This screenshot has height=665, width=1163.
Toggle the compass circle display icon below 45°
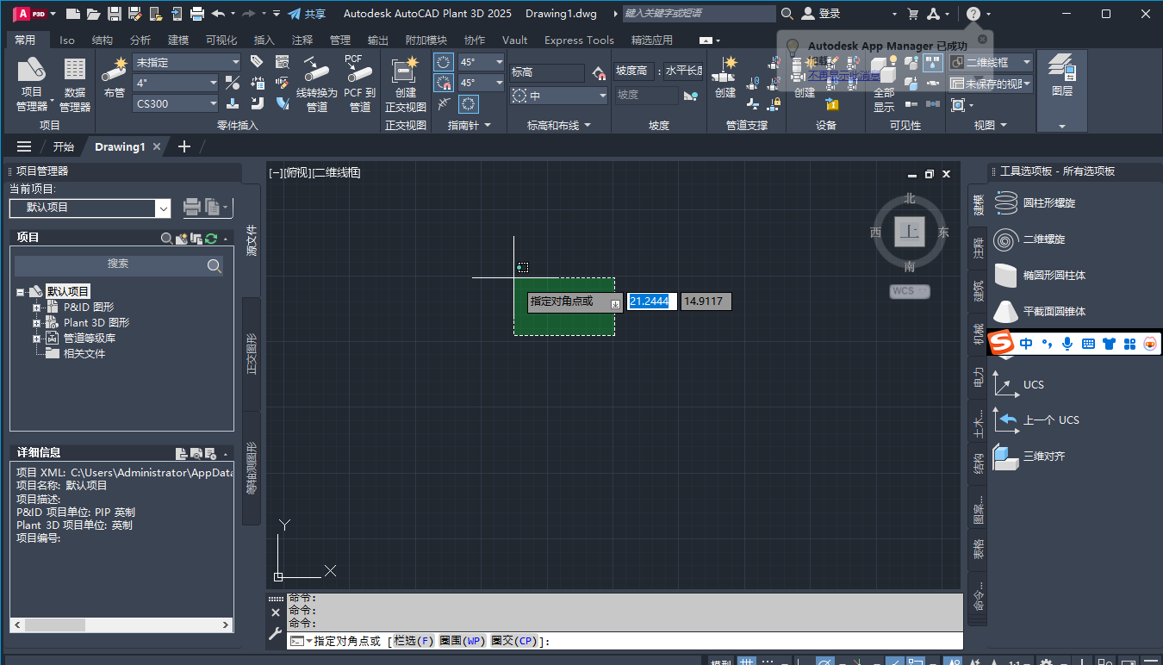tap(468, 103)
